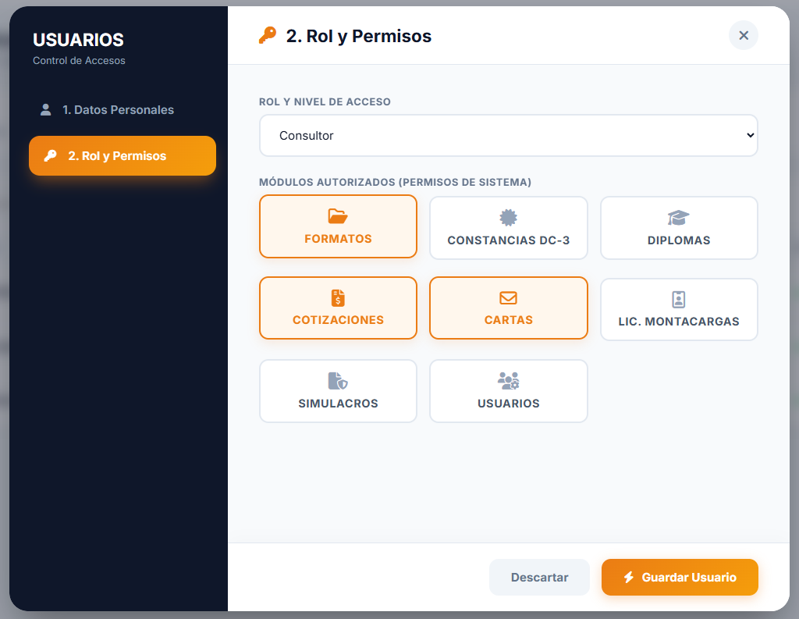Enable the SIMULACROS module permission

pyautogui.click(x=338, y=391)
